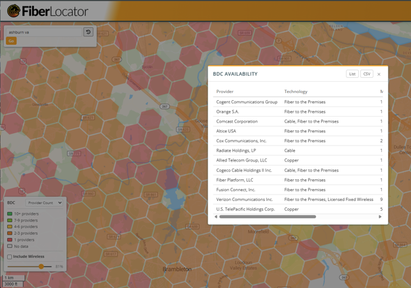Click the right scroll arrow in the table
Screen dimensions: 411x288
click(x=380, y=217)
